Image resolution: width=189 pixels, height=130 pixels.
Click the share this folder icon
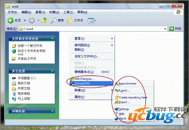click(x=14, y=59)
